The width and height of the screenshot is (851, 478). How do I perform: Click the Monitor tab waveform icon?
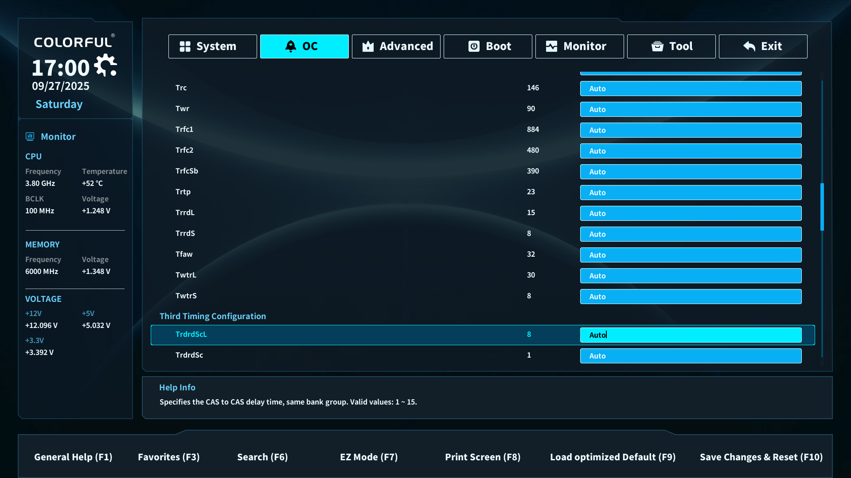pos(551,46)
